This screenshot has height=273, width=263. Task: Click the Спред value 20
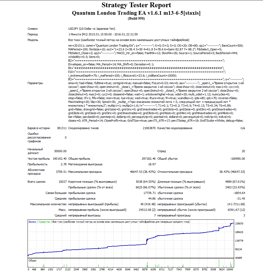(x=243, y=151)
